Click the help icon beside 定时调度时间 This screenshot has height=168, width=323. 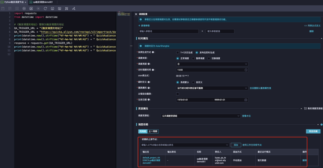click(x=153, y=70)
